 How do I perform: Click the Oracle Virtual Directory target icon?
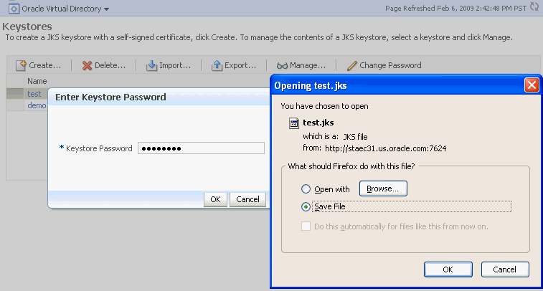[x=14, y=9]
